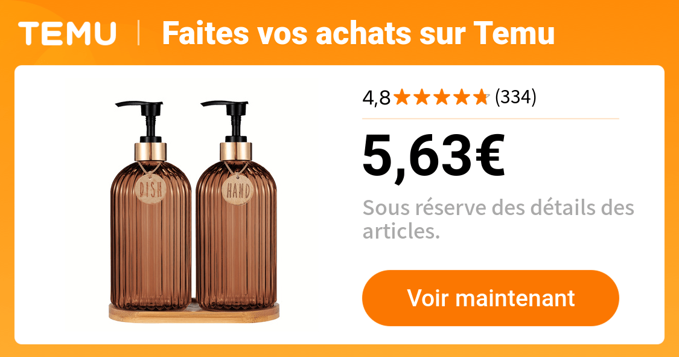Open the (334) reviews count

[515, 97]
